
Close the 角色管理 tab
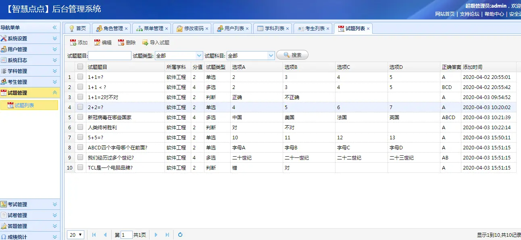point(126,29)
